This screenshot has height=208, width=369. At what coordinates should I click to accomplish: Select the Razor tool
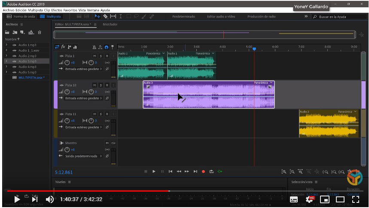point(105,16)
